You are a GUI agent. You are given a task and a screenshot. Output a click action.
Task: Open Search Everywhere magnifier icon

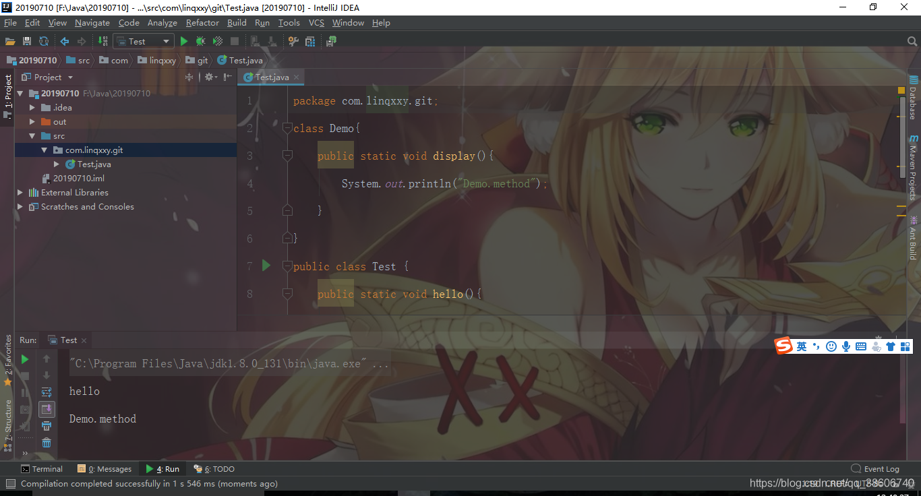(x=912, y=41)
